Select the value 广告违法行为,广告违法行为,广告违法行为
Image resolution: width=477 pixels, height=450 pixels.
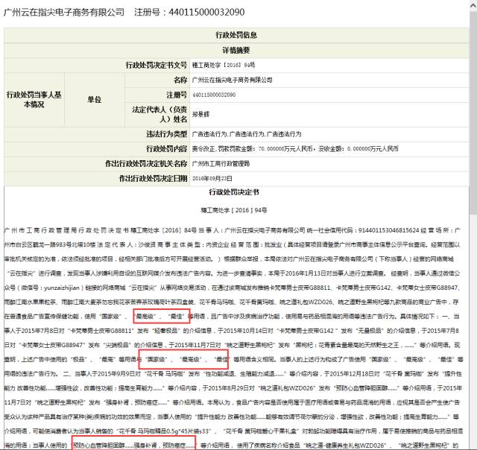pyautogui.click(x=247, y=134)
